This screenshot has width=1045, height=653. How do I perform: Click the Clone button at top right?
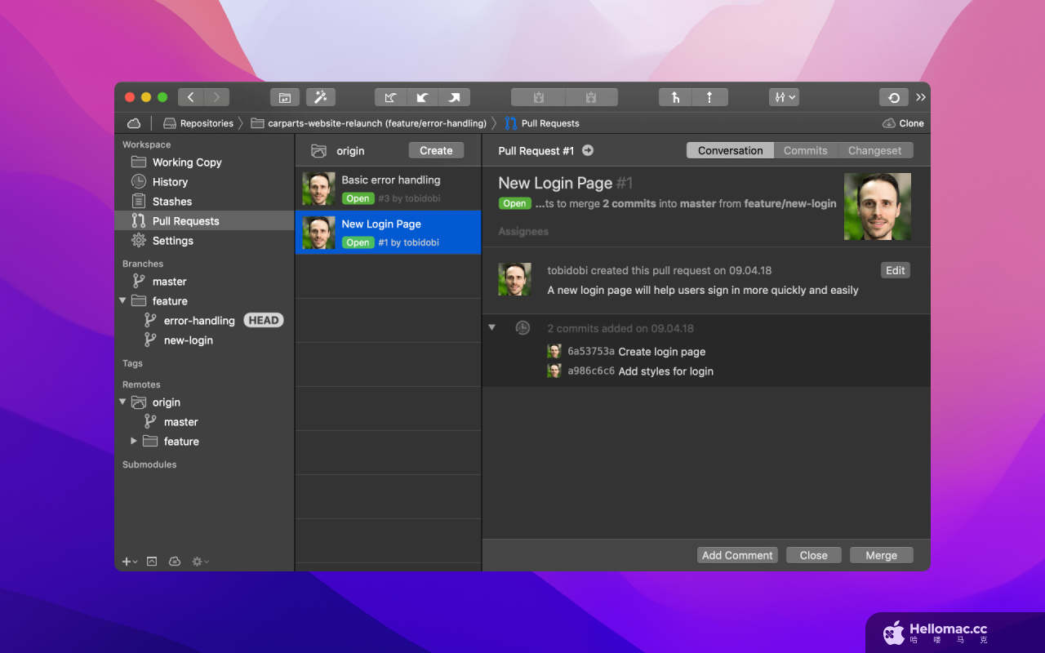point(903,123)
